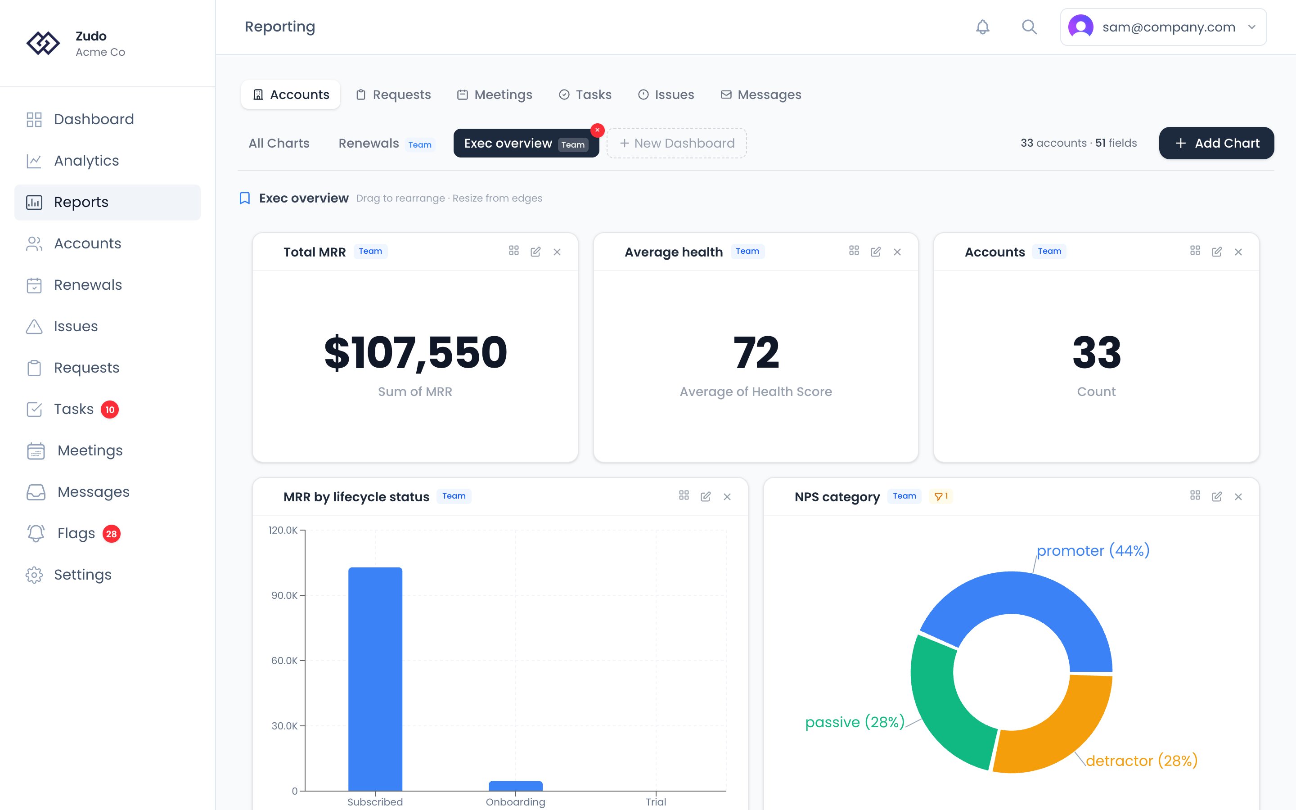Edit the Average health chart

click(x=876, y=252)
